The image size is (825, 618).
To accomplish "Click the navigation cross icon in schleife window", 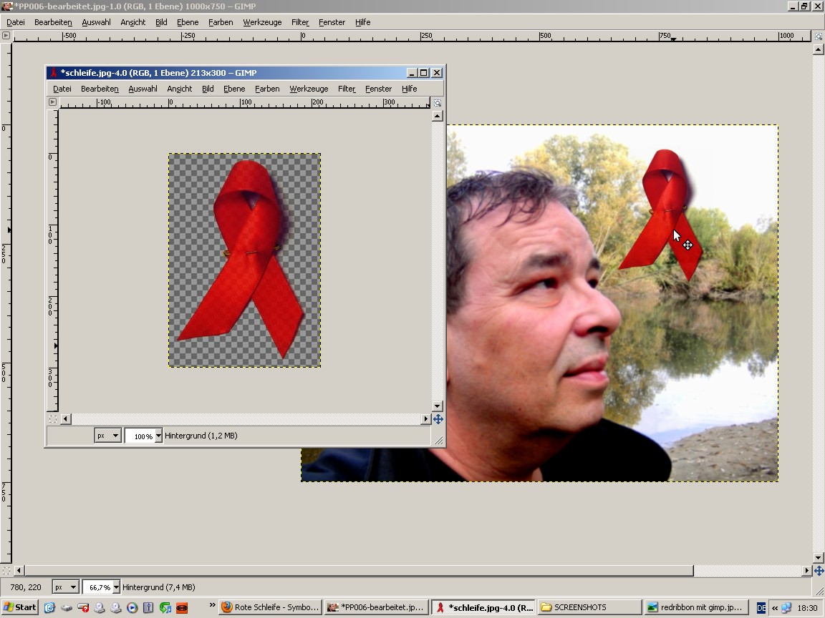I will click(438, 419).
